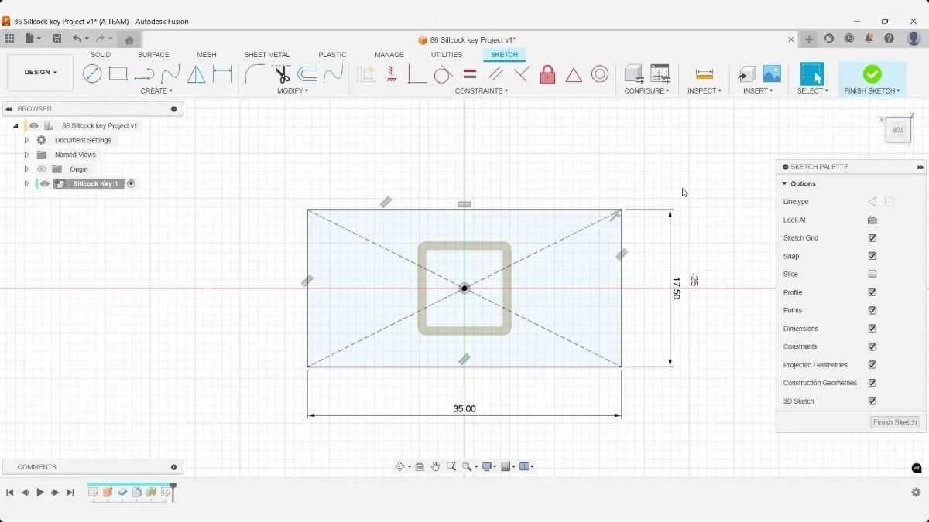
Task: Apply the Tangent constraint
Action: (x=443, y=74)
